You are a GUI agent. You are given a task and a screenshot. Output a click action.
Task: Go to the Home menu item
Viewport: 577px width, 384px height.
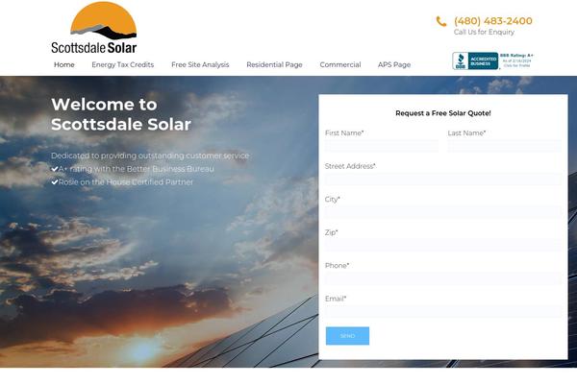(64, 64)
